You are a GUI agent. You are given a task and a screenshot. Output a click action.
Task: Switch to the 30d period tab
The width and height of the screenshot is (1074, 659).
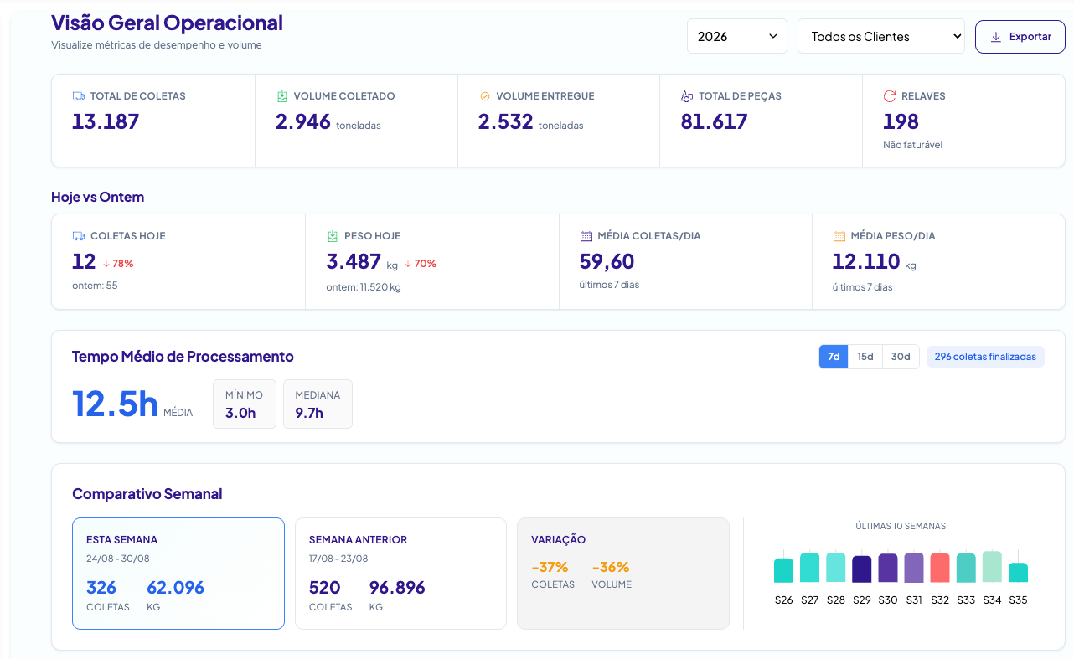pyautogui.click(x=901, y=357)
